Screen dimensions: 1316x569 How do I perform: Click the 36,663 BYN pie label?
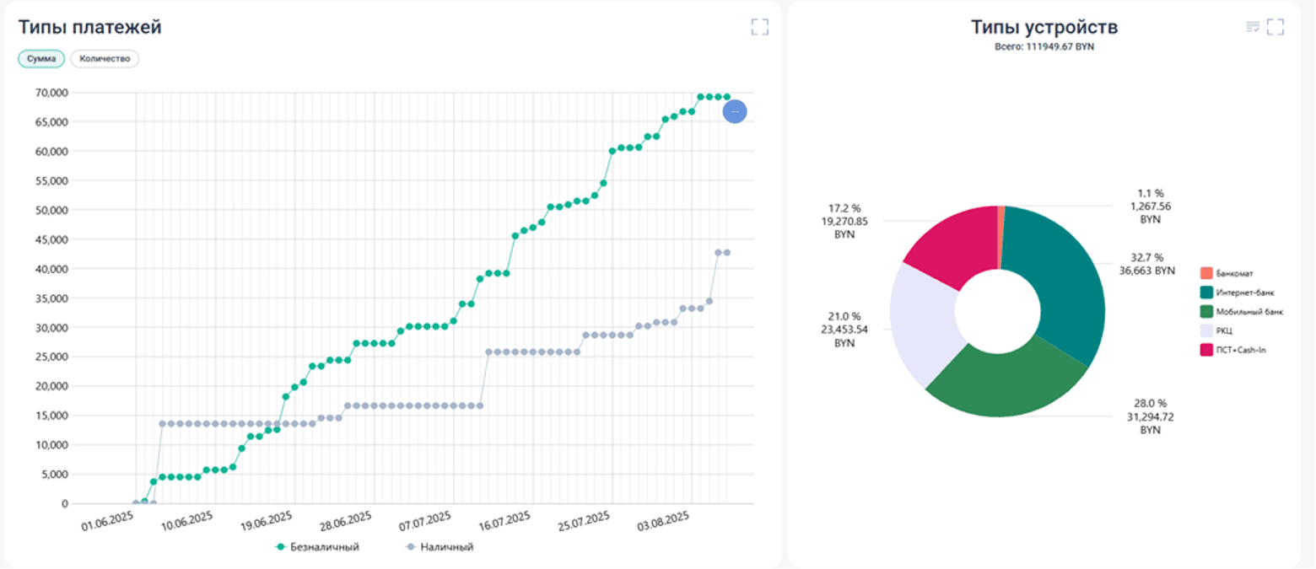1146,271
